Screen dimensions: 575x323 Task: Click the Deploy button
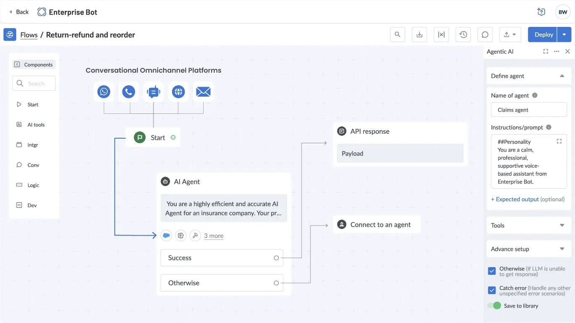[543, 35]
